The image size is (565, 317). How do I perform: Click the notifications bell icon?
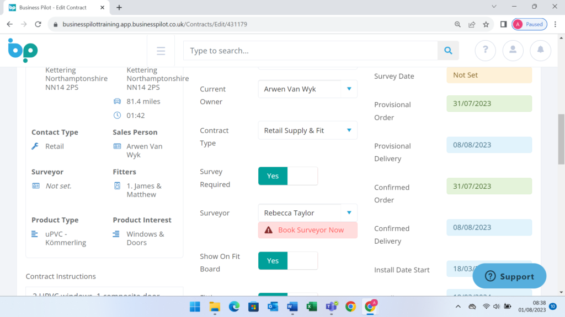pyautogui.click(x=540, y=50)
